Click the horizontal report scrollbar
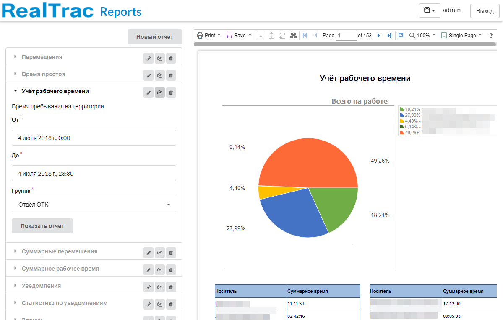The width and height of the screenshot is (503, 320). pos(345,44)
